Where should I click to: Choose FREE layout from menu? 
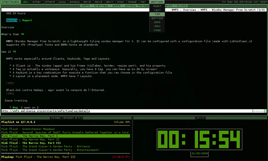[x=157, y=30]
